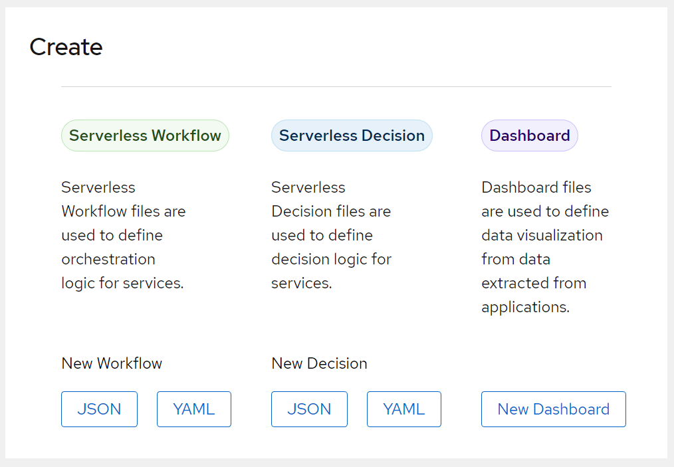
Task: Click the Dashboard files description text
Action: (x=544, y=247)
